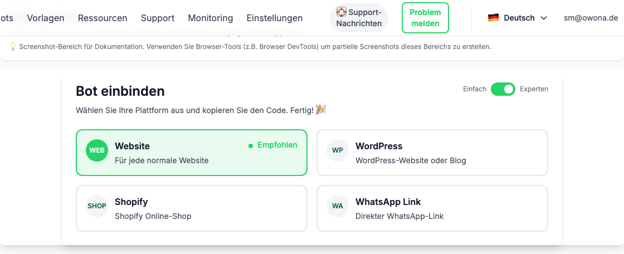624x254 pixels.
Task: Click the German flag icon
Action: (493, 18)
